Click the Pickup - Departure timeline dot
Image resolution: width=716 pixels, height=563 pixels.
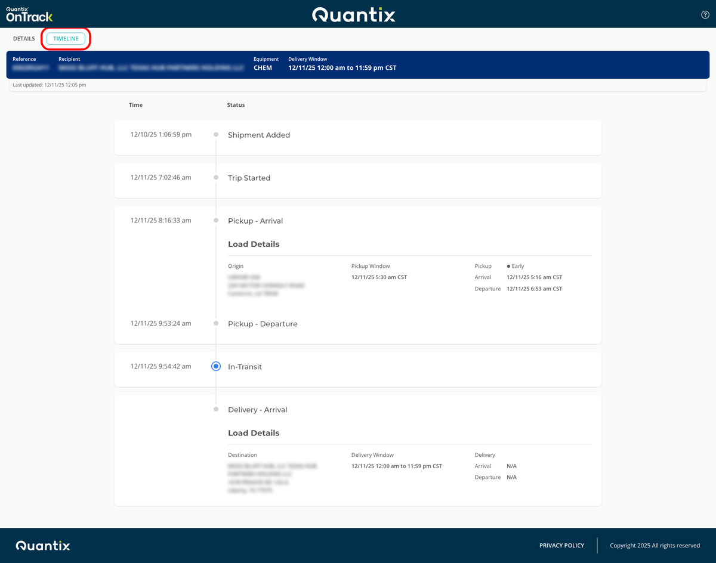pyautogui.click(x=215, y=323)
